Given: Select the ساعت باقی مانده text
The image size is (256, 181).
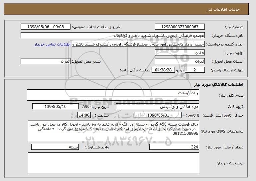Looking at the screenshot, I should pyautogui.click(x=135, y=70).
